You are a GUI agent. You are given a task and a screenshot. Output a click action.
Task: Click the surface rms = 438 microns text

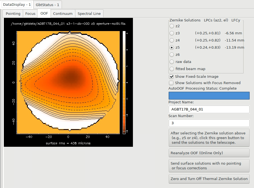[68, 143]
